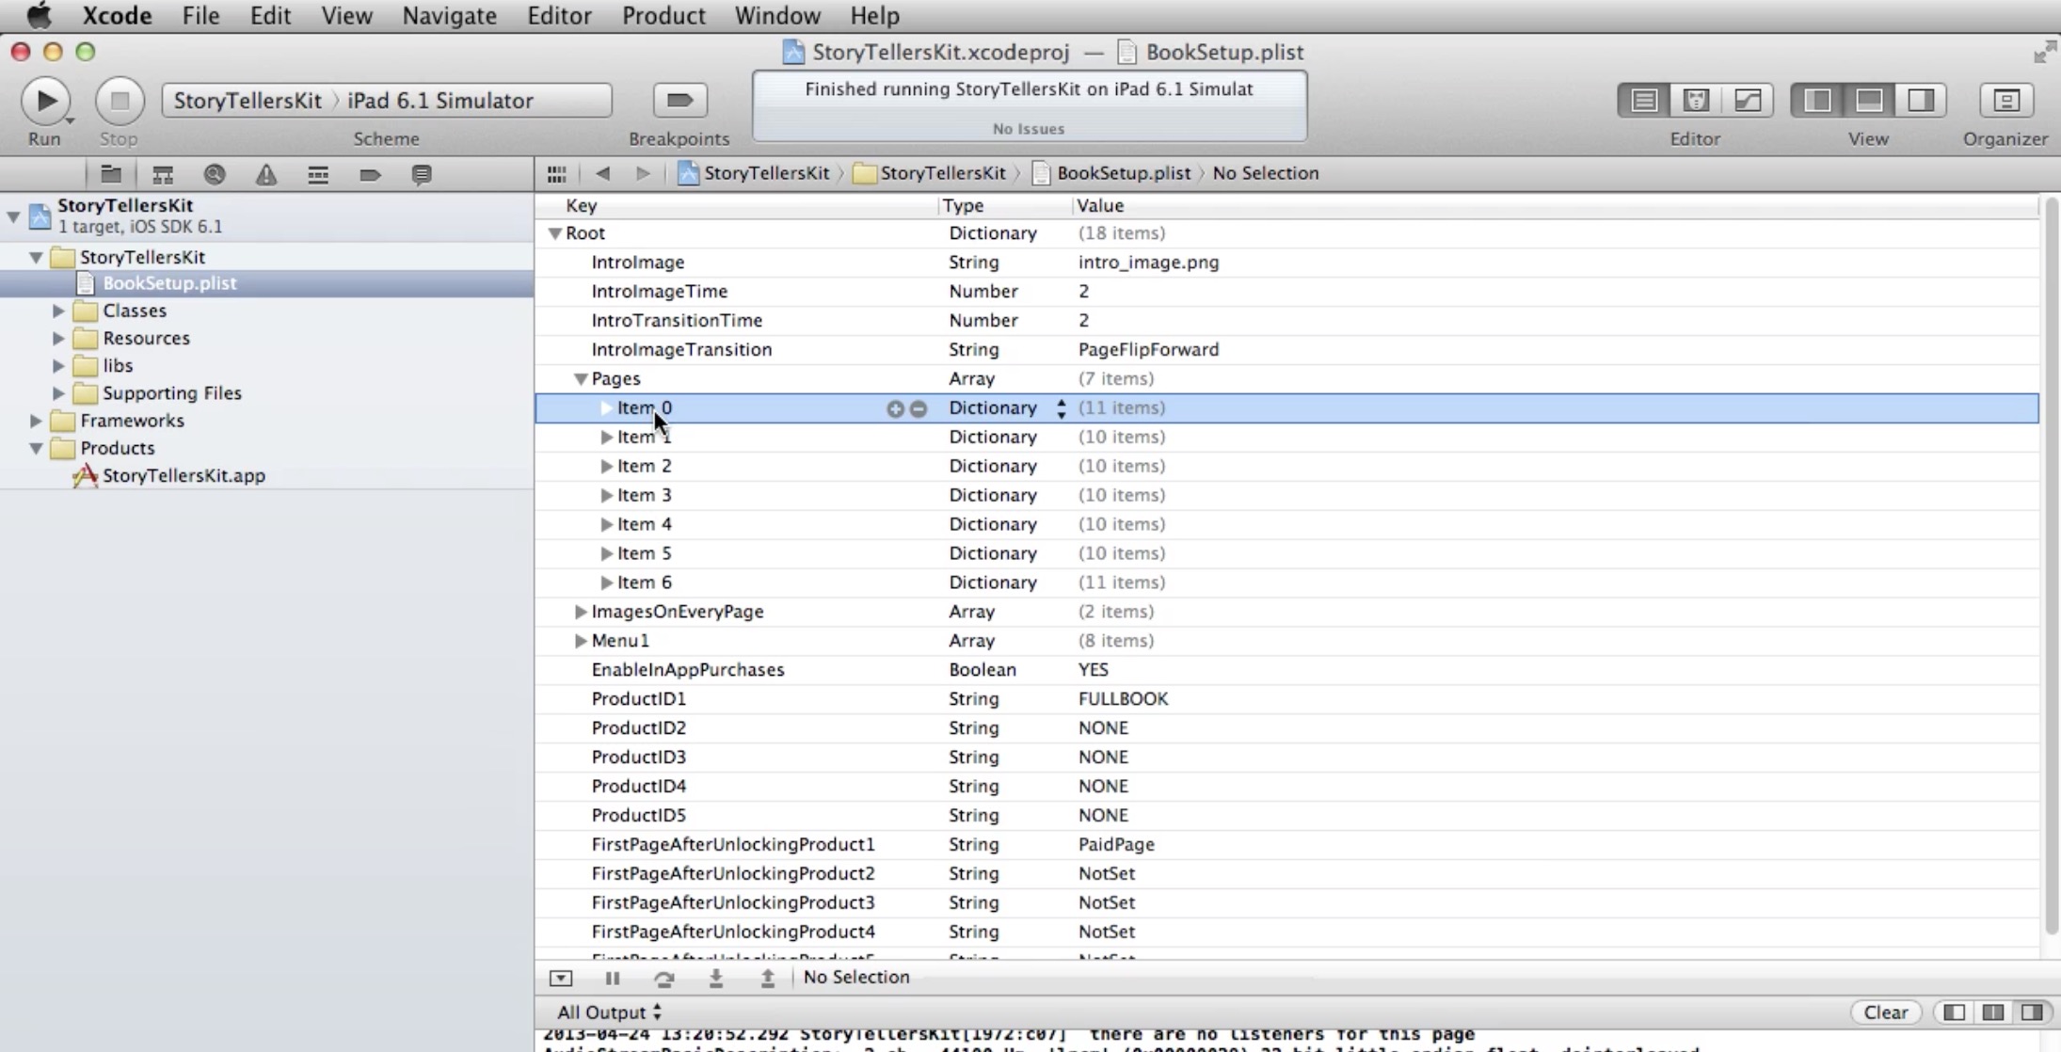
Task: Select the Assistant editor icon
Action: [1696, 101]
